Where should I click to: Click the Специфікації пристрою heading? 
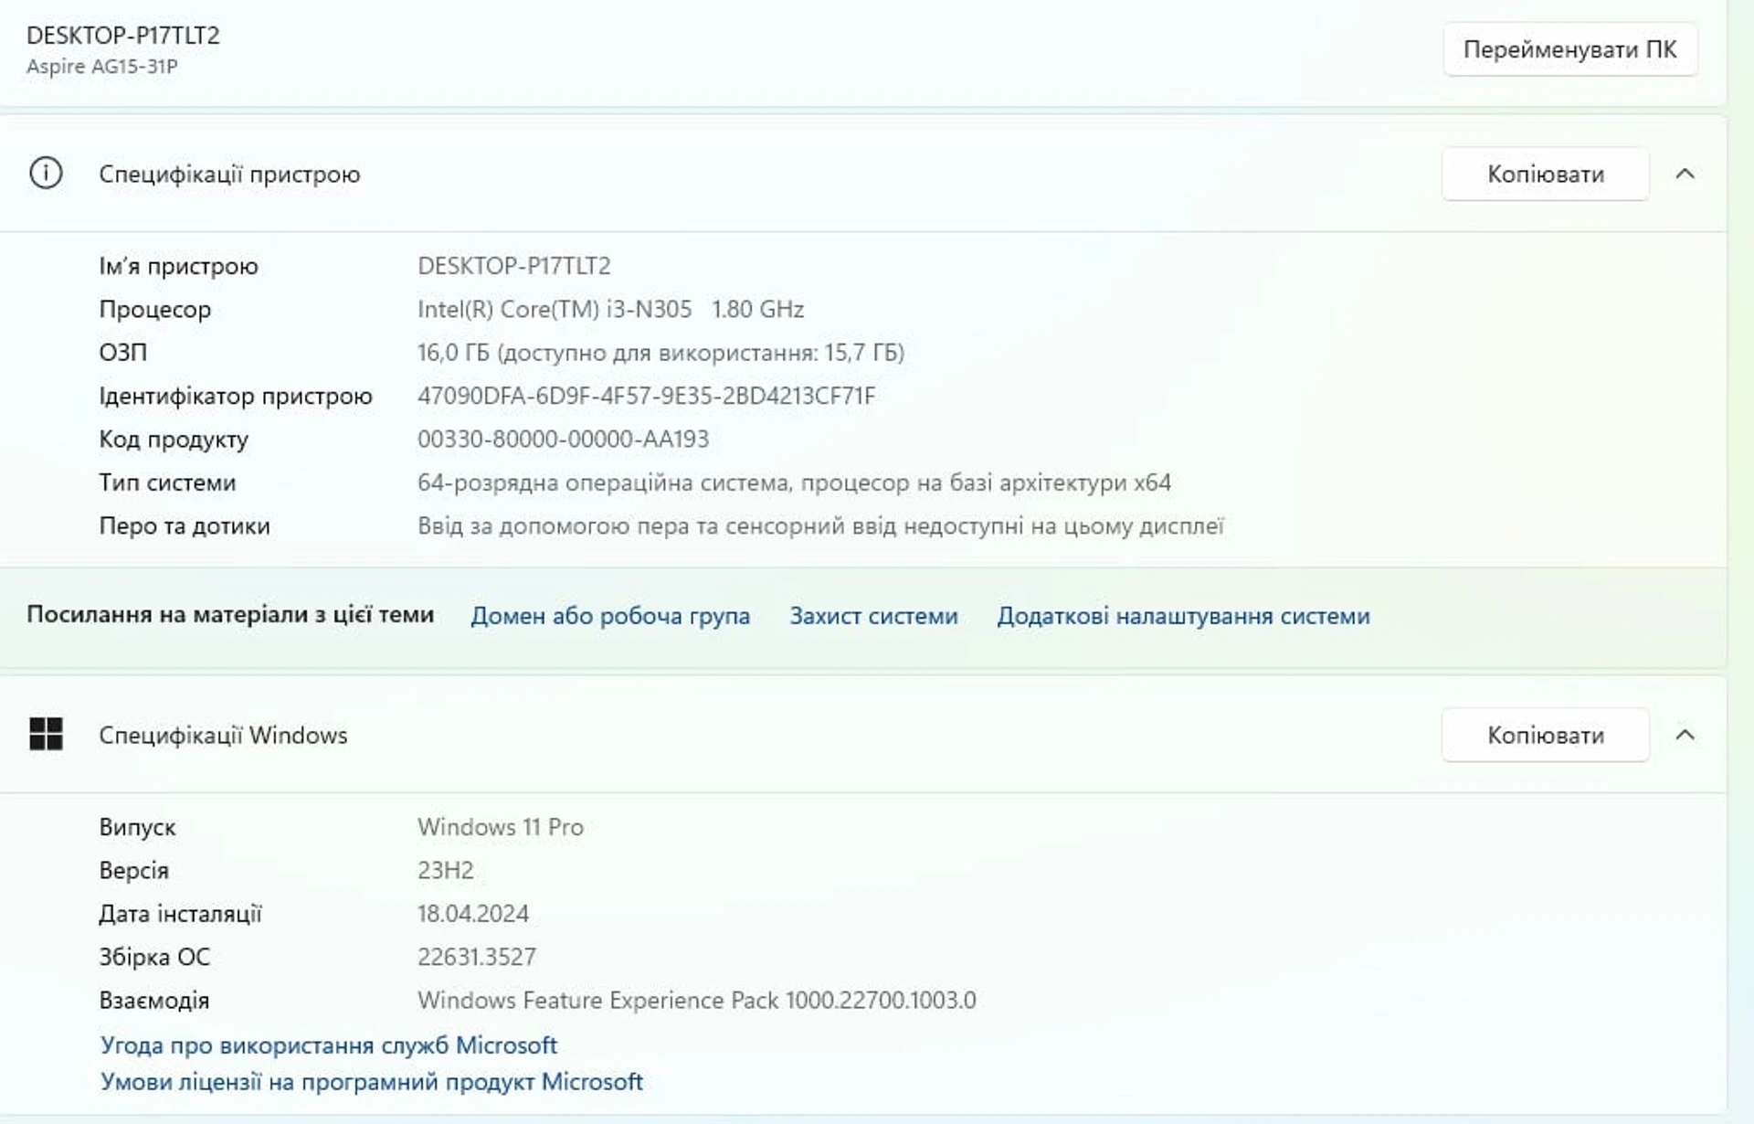[x=229, y=175]
